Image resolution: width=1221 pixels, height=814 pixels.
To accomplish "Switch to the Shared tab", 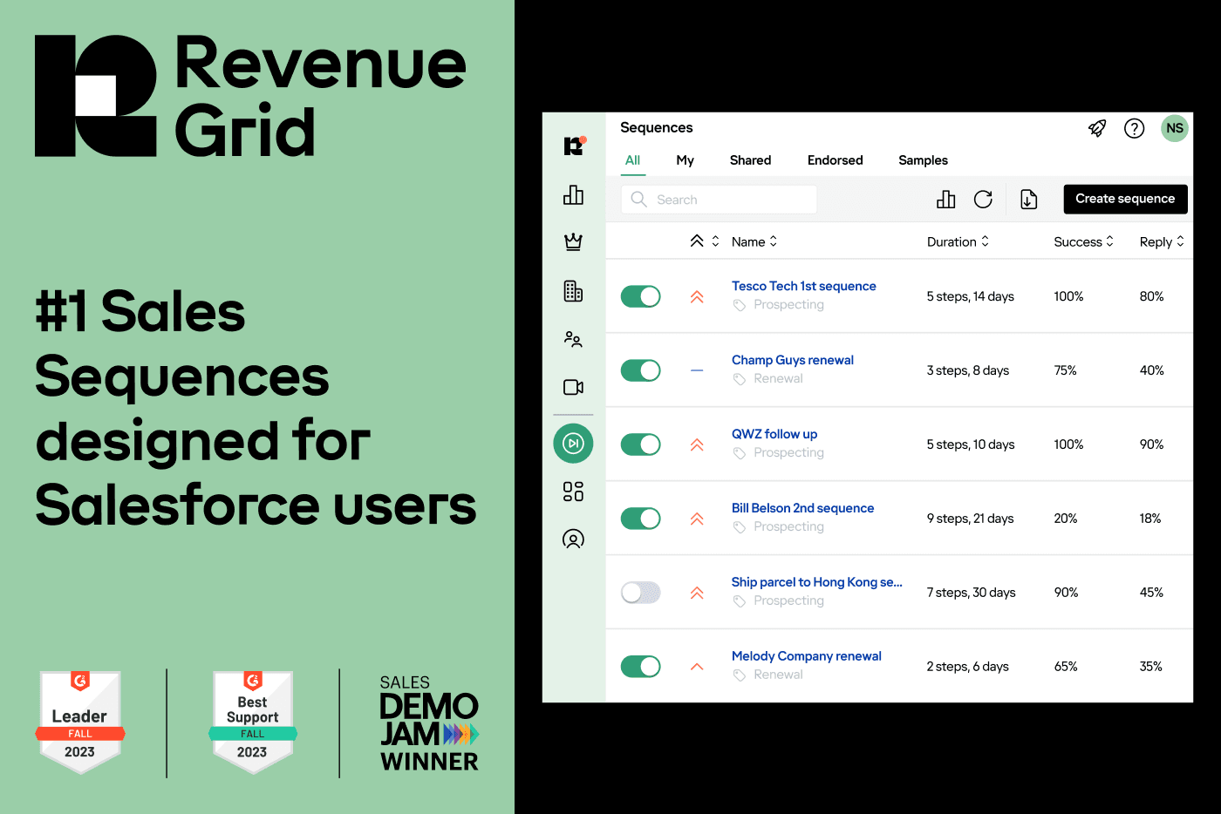I will pos(751,160).
